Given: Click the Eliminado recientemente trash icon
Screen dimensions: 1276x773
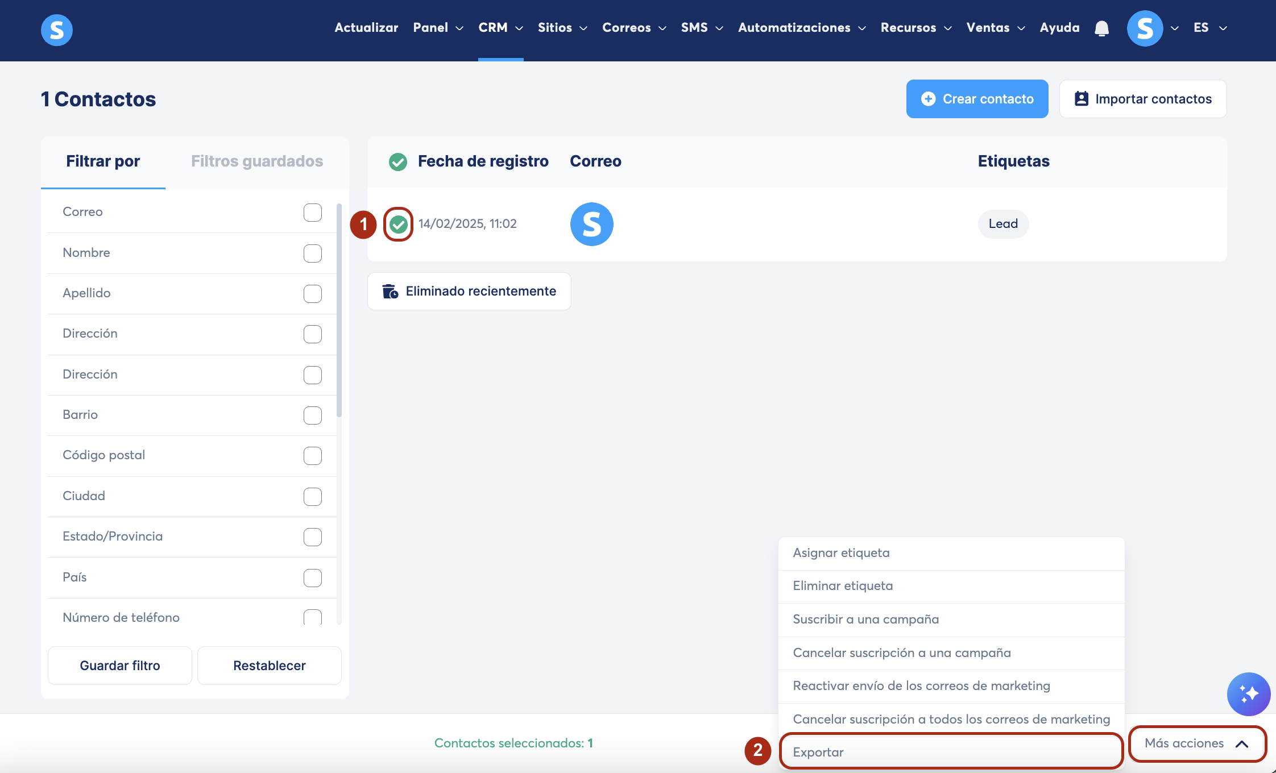Looking at the screenshot, I should (390, 292).
